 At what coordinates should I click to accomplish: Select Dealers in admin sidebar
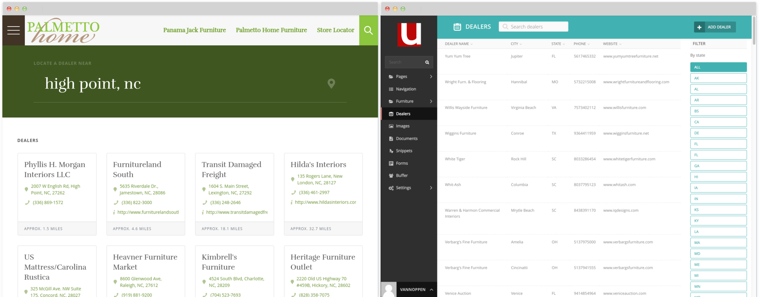[x=409, y=114]
